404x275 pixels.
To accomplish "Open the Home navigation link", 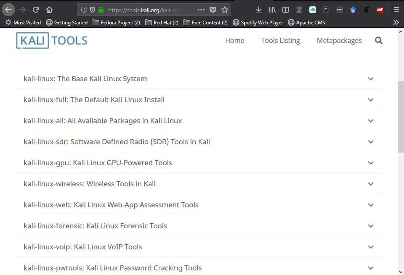I will point(234,40).
